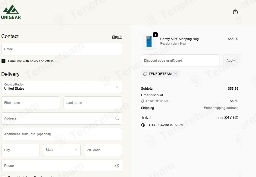The height and width of the screenshot is (177, 256).
Task: Click the phone field help question icon
Action: click(x=117, y=166)
